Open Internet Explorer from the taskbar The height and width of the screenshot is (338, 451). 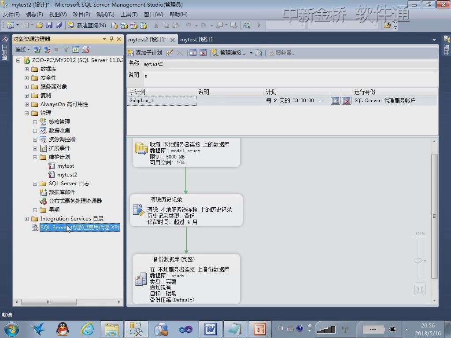point(88,329)
